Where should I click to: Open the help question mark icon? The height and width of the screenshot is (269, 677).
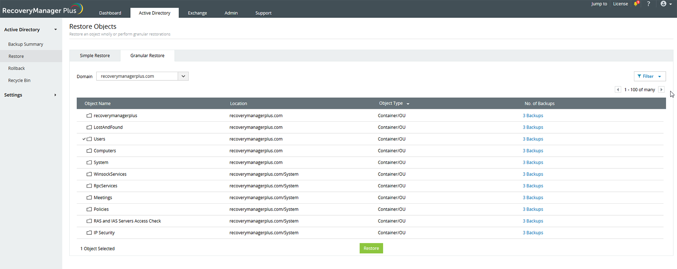point(649,4)
